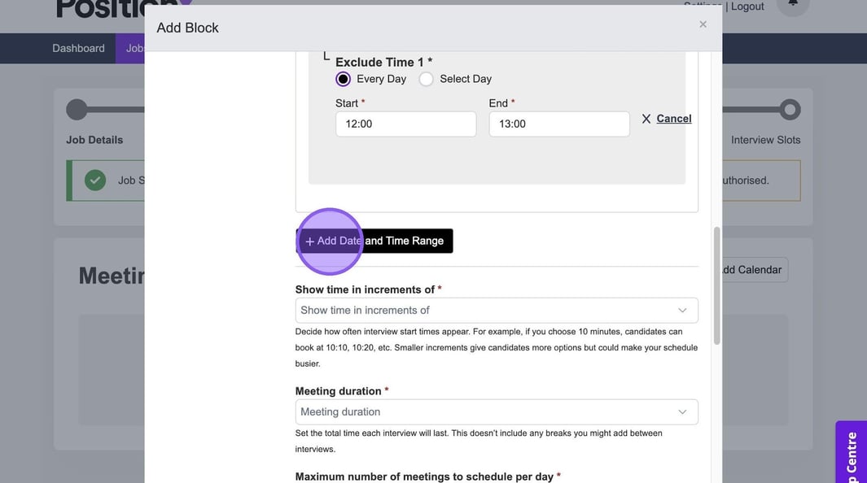Choose the Select Day radio option
This screenshot has width=867, height=483.
(x=426, y=79)
